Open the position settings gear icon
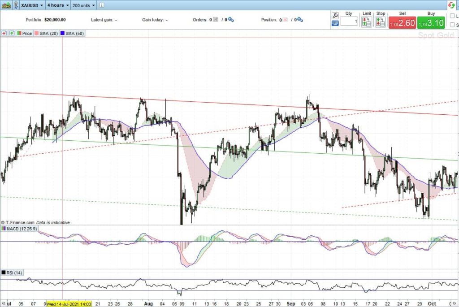 coord(300,20)
